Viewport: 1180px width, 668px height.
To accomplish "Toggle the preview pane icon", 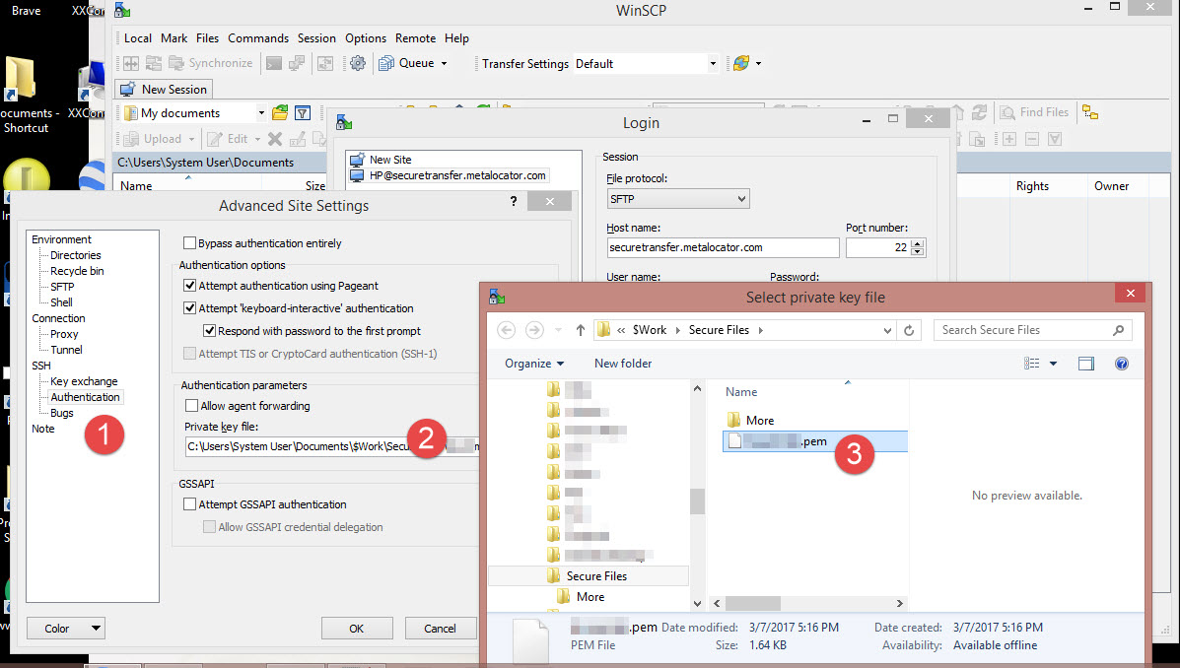I will (x=1086, y=364).
